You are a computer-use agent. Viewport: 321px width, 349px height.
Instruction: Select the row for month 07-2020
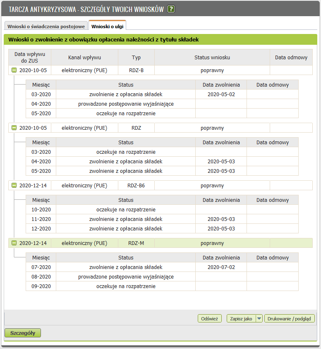coord(162,267)
